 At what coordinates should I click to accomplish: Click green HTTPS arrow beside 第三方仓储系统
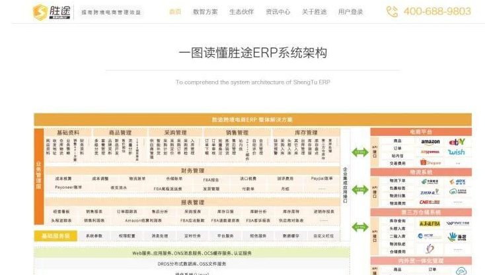click(x=360, y=227)
